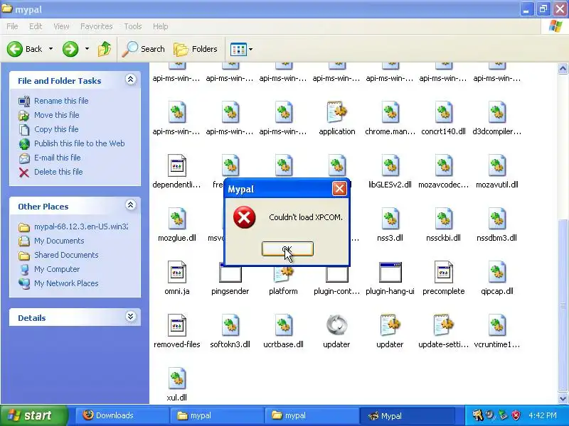Open the File menu

click(x=12, y=26)
